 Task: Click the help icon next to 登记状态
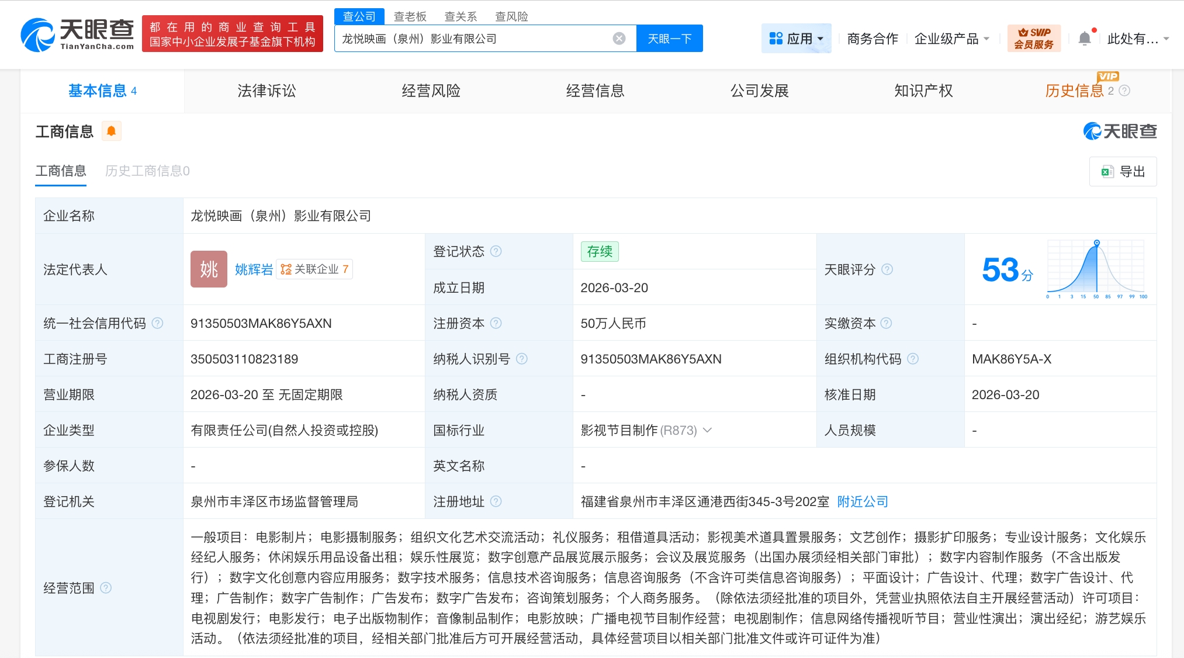click(496, 251)
